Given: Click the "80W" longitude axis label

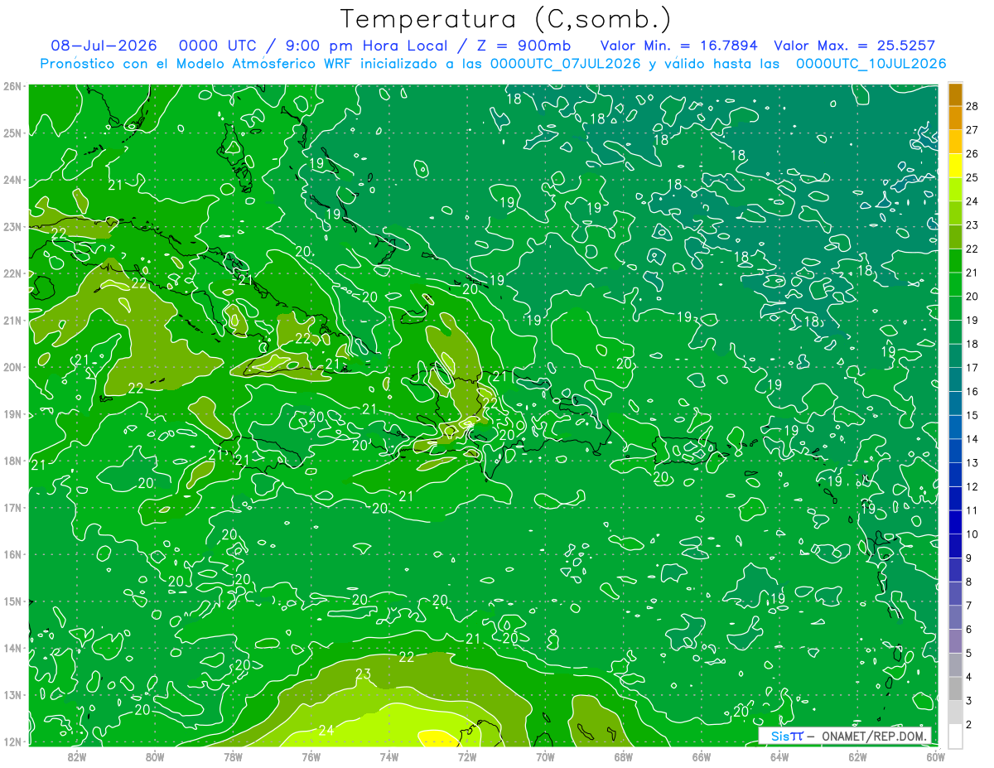Looking at the screenshot, I should [155, 756].
